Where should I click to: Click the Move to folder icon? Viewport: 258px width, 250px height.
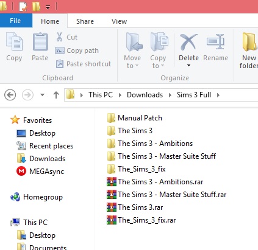click(x=134, y=42)
